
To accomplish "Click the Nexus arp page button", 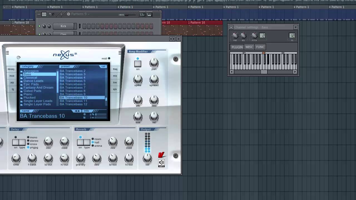I will coord(12,82).
